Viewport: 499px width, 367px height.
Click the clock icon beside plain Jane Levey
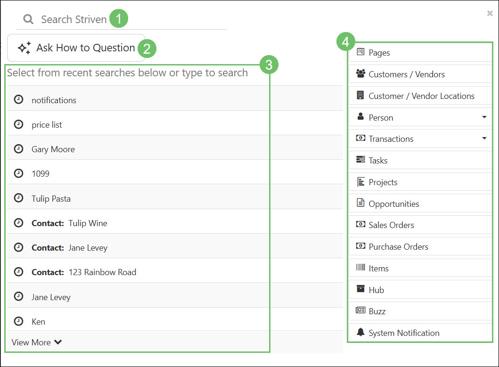pos(19,296)
